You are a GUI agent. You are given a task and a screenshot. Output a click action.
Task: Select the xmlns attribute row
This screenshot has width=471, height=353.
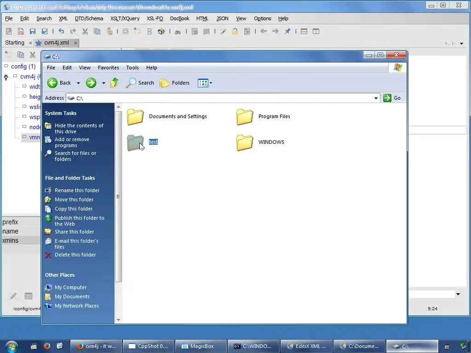pyautogui.click(x=21, y=240)
